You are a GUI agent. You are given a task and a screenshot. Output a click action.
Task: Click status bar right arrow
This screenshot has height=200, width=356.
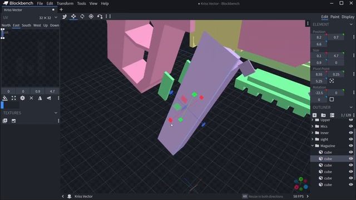click(x=308, y=196)
